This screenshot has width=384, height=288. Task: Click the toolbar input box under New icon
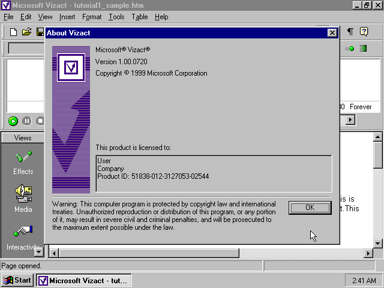26,48
